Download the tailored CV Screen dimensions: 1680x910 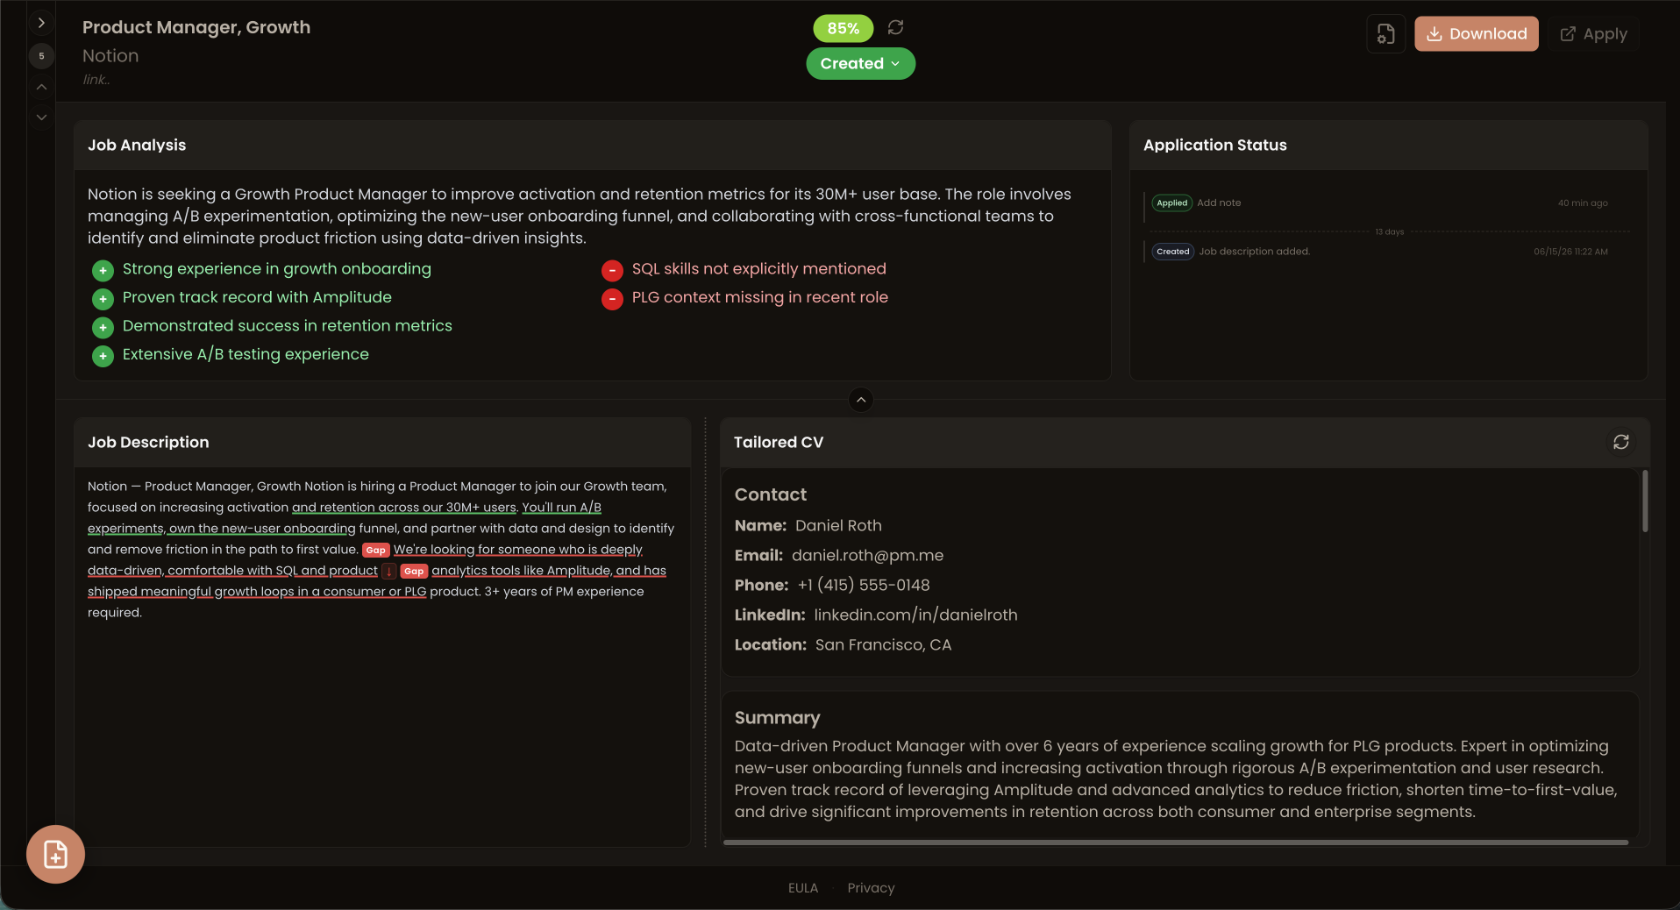coord(1476,34)
